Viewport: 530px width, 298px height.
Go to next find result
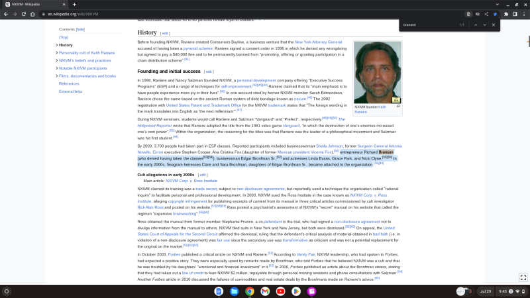[x=484, y=25]
